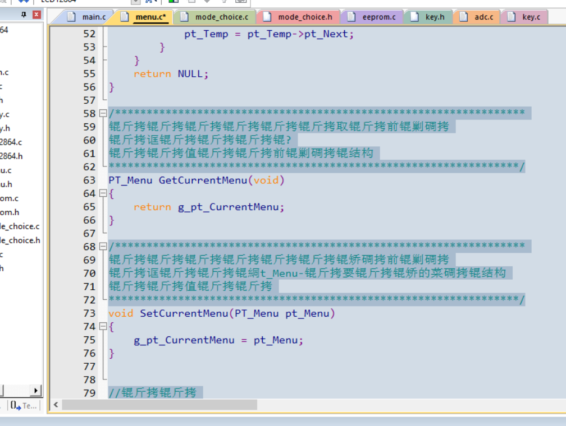The height and width of the screenshot is (426, 566).
Task: Select the file ending in "om.h"
Action: 10,212
